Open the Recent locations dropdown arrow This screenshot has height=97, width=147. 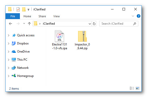coord(24,24)
